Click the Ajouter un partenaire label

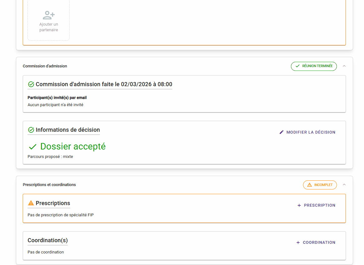coord(49,27)
